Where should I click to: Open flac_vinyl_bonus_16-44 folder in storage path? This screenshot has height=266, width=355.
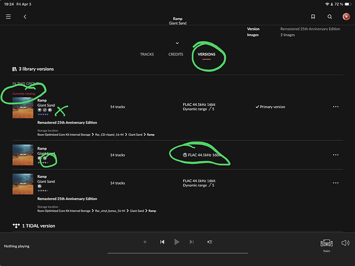(x=110, y=211)
